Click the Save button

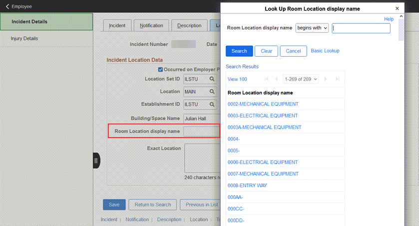click(x=114, y=205)
